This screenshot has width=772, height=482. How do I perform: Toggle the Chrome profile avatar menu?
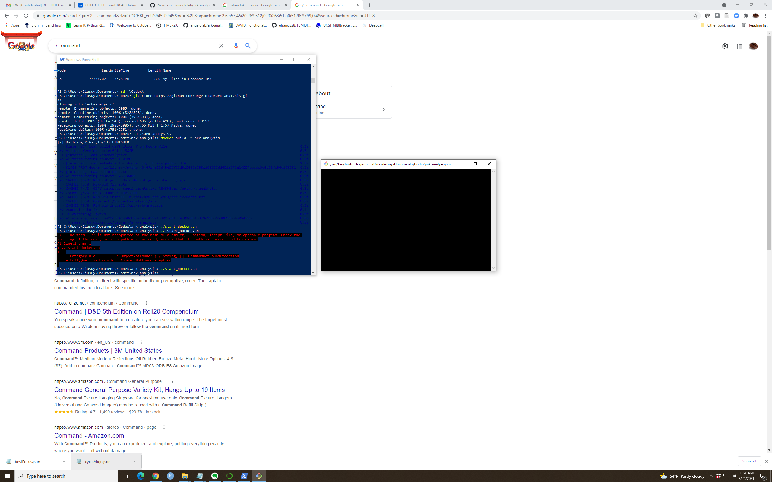point(754,46)
